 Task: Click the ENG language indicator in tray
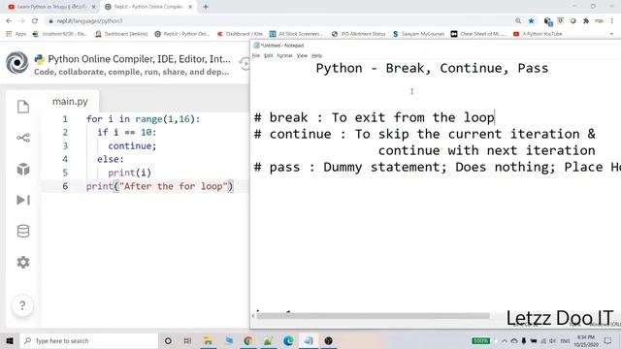point(565,340)
